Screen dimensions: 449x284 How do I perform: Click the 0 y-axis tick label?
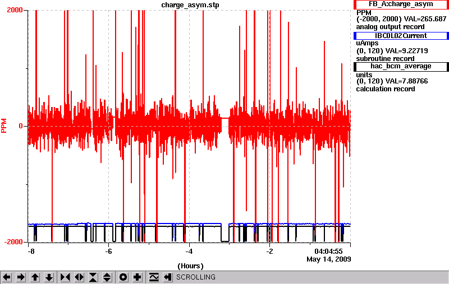tap(21, 126)
